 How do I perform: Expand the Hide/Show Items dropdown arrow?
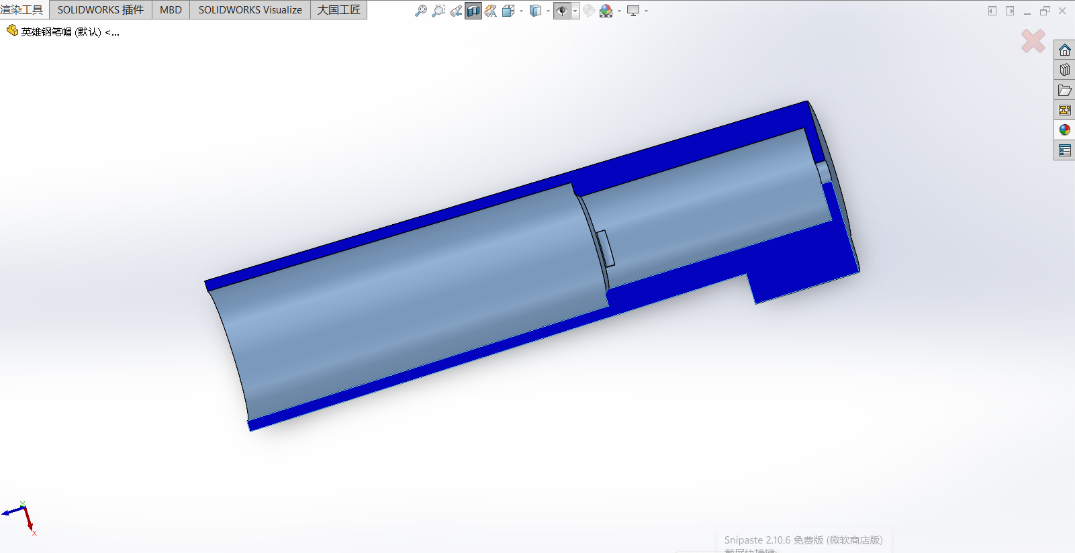pyautogui.click(x=575, y=11)
